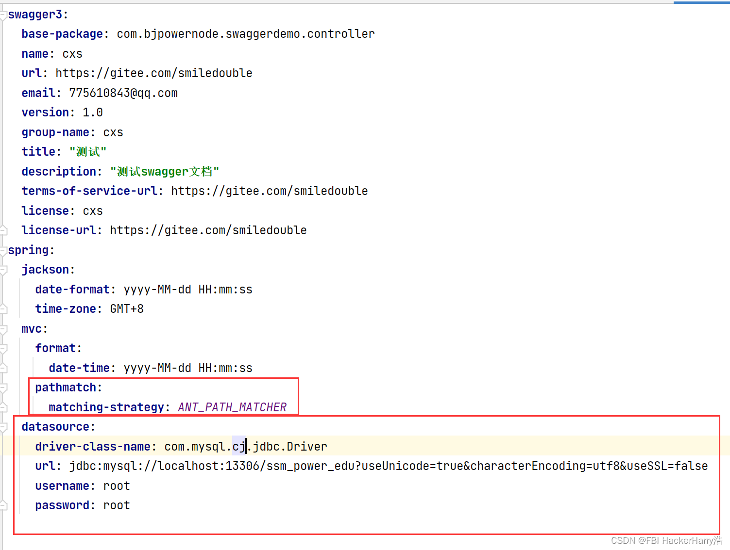The height and width of the screenshot is (550, 730).
Task: Click the description string "测试swagger文档"
Action: coord(165,172)
